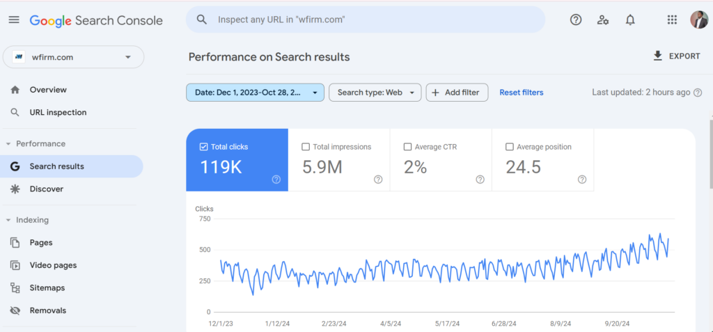
Task: Open the hamburger main menu
Action: [x=14, y=20]
